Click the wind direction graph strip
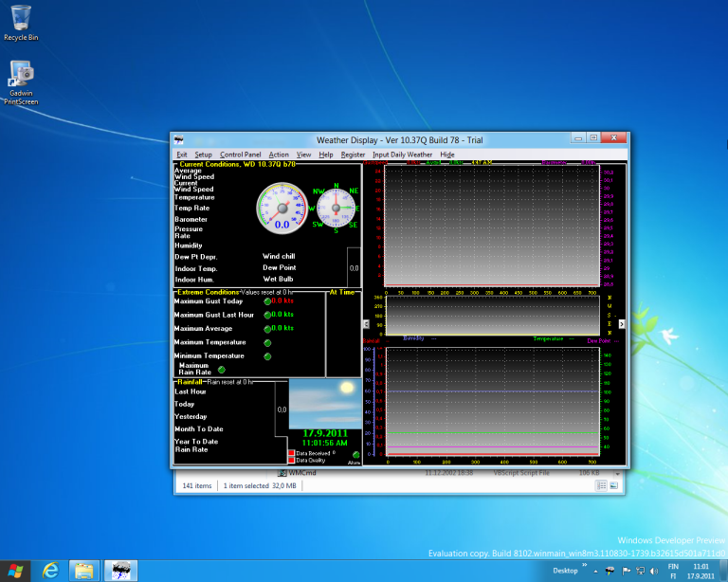728x582 pixels. pyautogui.click(x=493, y=316)
